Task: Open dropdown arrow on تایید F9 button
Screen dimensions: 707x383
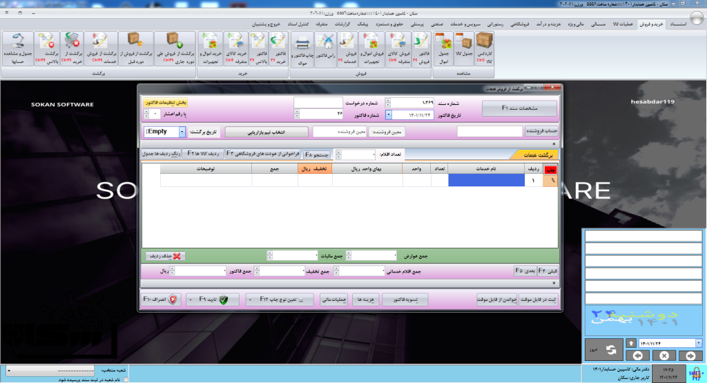Action: (191, 299)
